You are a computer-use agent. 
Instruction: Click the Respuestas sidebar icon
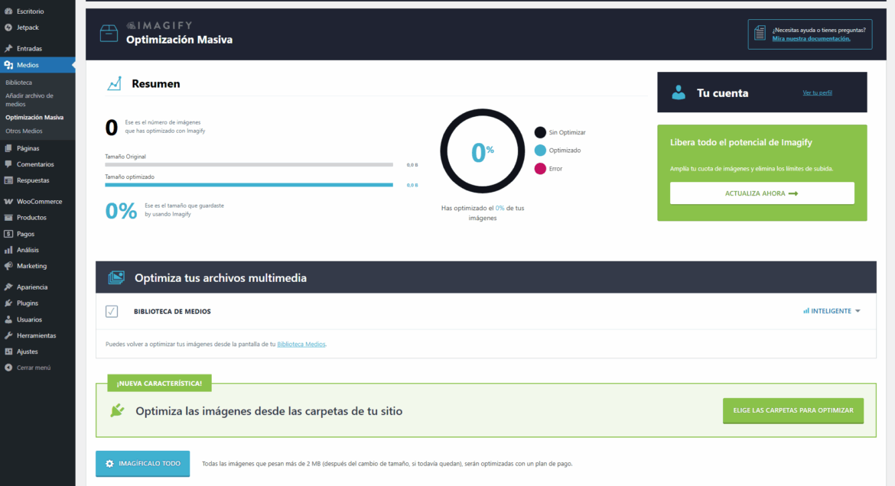coord(8,180)
